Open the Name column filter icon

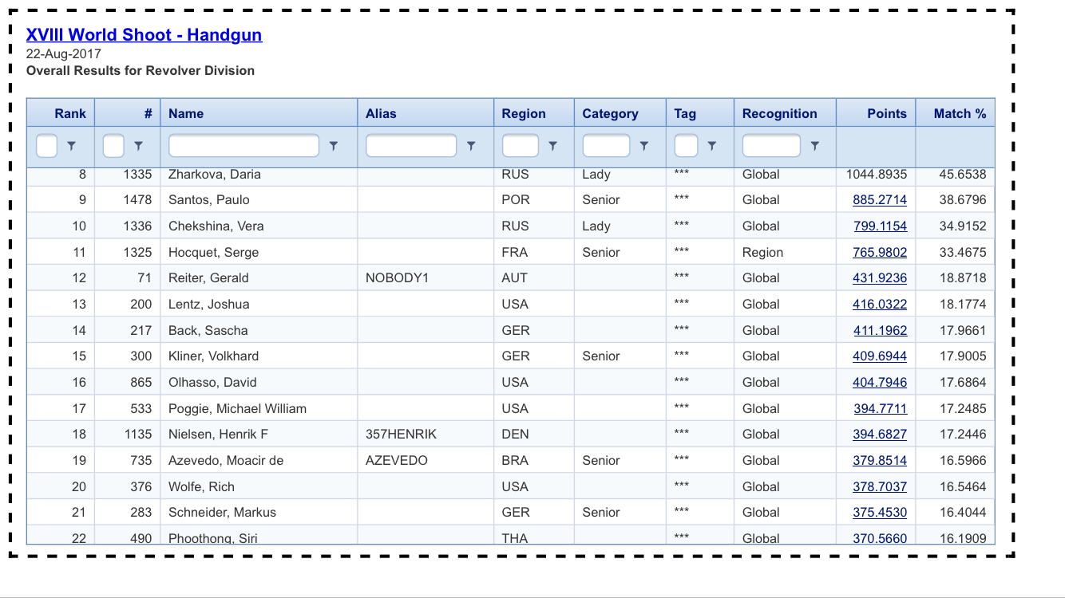[x=334, y=146]
